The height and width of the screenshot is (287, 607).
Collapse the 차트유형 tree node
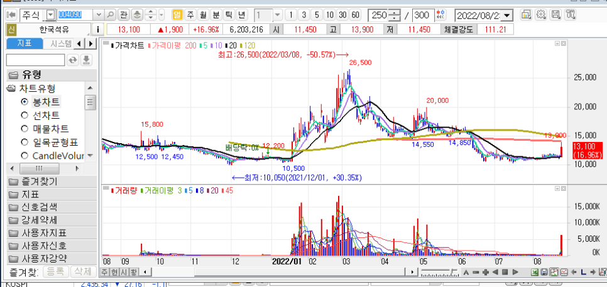(x=11, y=88)
